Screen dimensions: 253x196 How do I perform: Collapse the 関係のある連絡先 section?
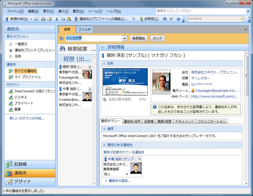pyautogui.click(x=104, y=145)
